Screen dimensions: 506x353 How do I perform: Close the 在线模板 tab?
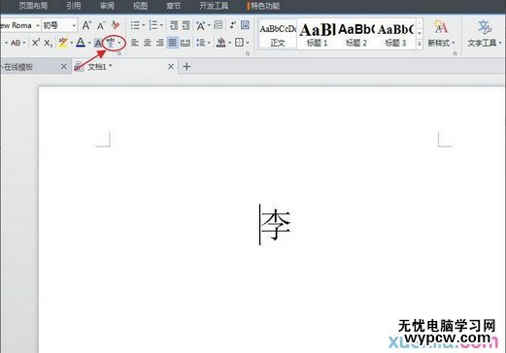(x=64, y=67)
